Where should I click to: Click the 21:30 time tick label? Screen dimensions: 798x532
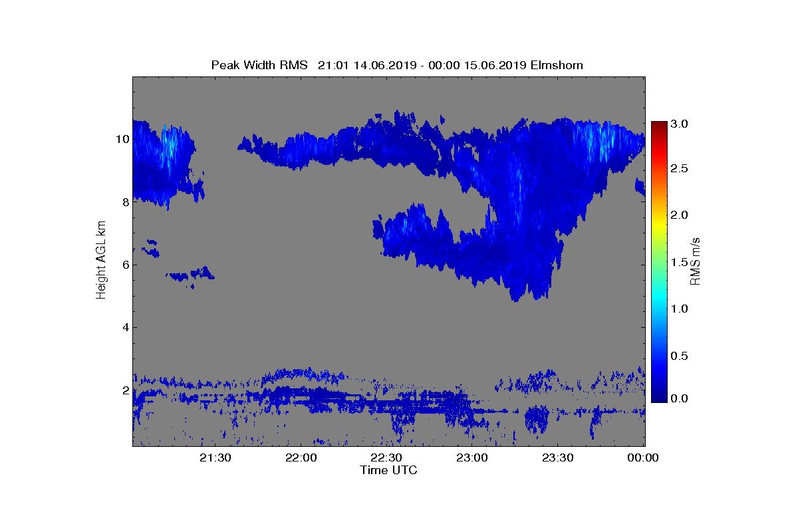tap(216, 458)
